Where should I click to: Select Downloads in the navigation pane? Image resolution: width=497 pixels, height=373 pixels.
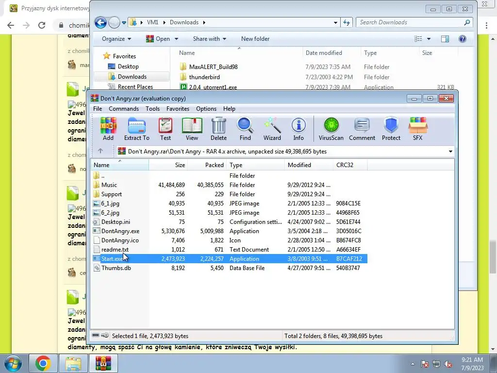point(132,76)
